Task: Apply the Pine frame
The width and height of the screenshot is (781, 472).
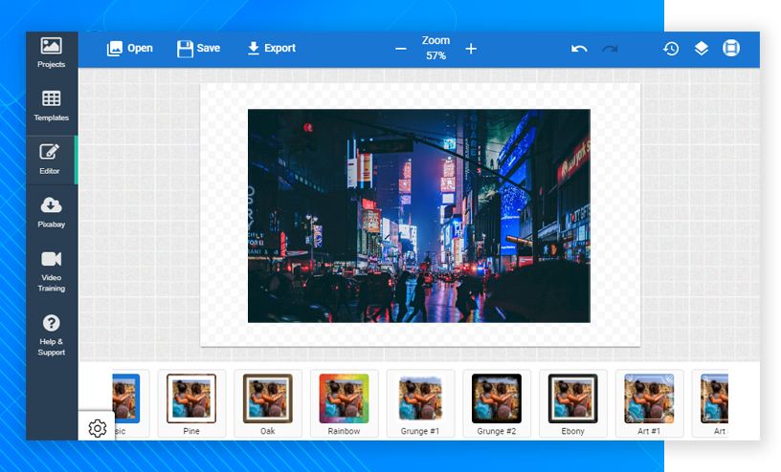Action: coord(191,404)
